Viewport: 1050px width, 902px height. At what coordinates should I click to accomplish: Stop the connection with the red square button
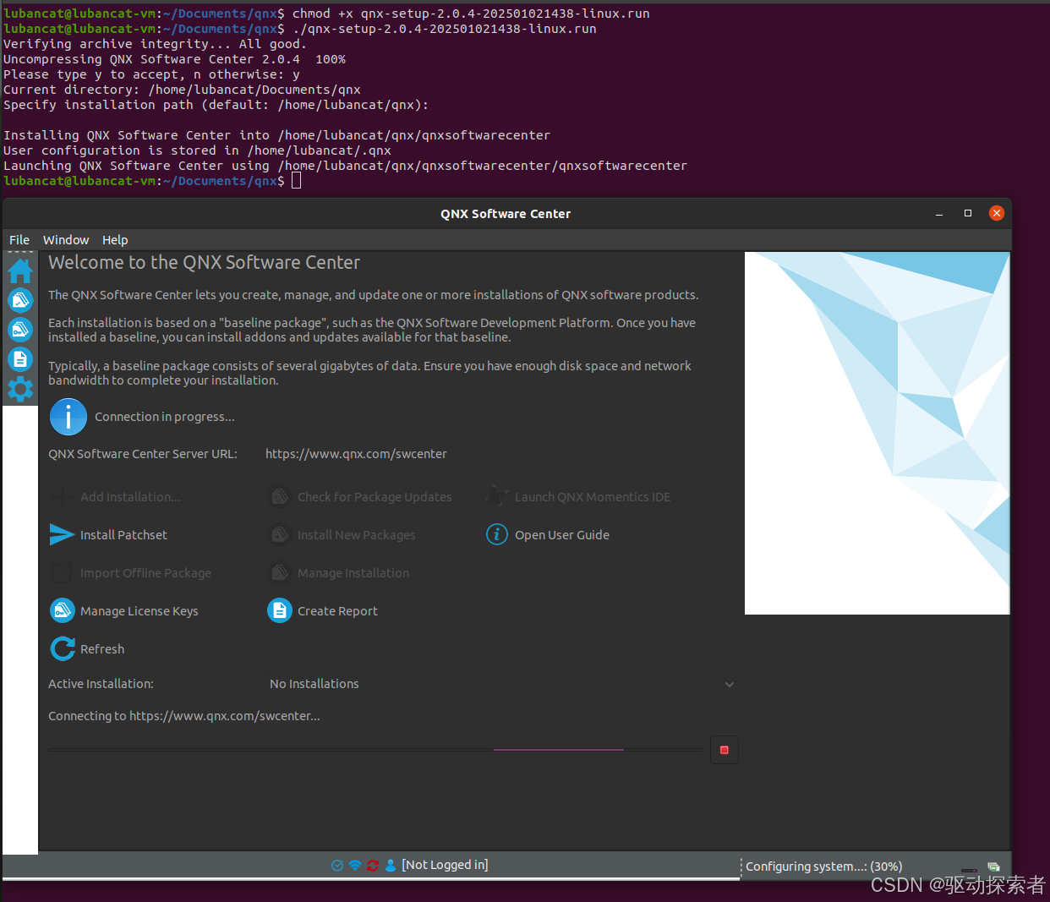click(x=725, y=750)
